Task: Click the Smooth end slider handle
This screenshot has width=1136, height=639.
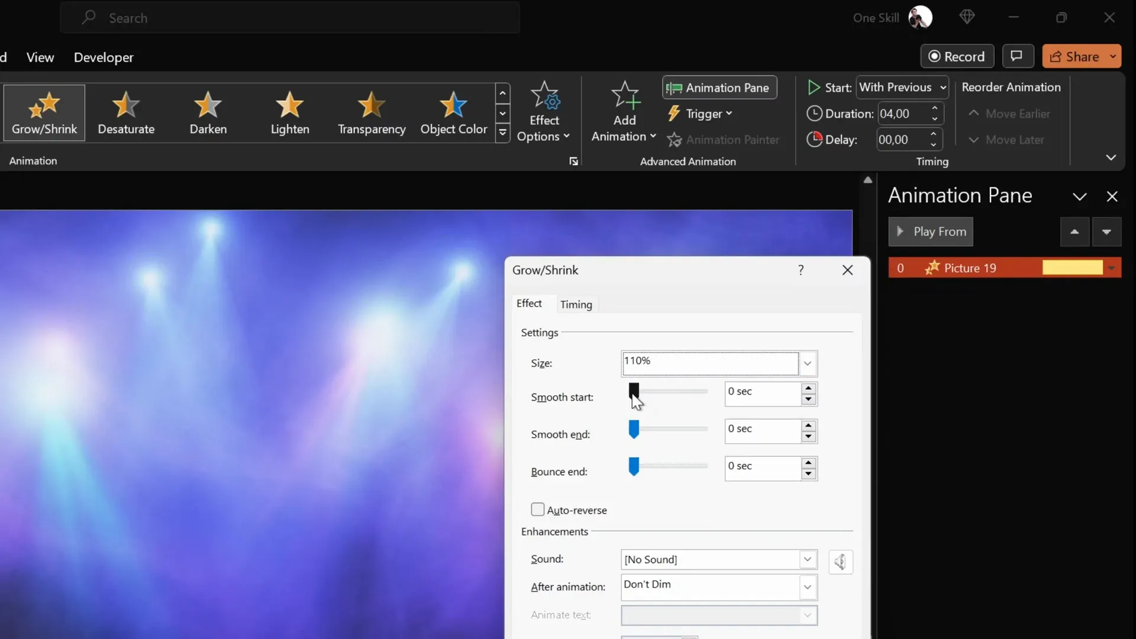Action: (634, 429)
